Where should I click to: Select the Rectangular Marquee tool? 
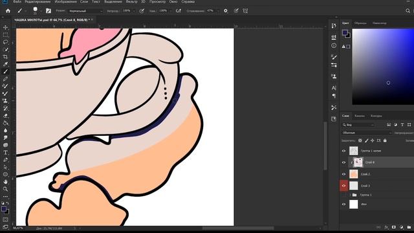5,34
